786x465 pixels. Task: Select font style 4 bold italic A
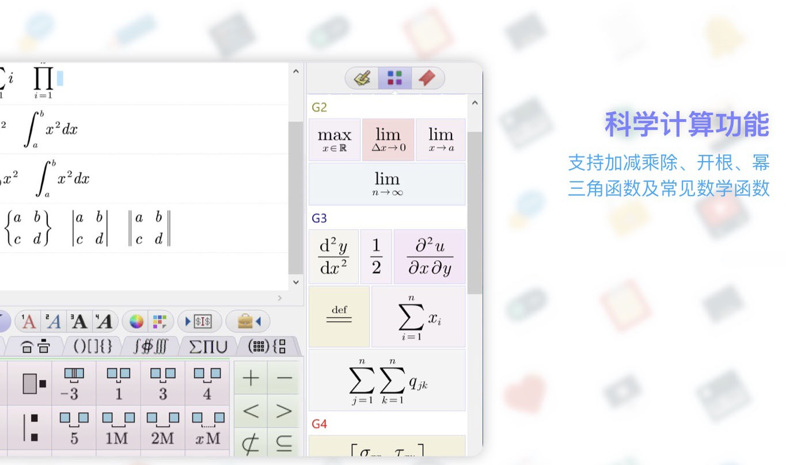coord(104,322)
